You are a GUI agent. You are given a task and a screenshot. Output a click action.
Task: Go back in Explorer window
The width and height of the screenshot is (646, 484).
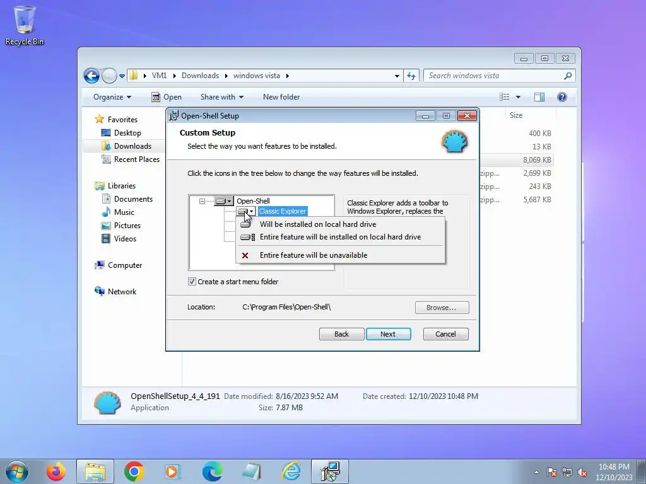pyautogui.click(x=91, y=76)
